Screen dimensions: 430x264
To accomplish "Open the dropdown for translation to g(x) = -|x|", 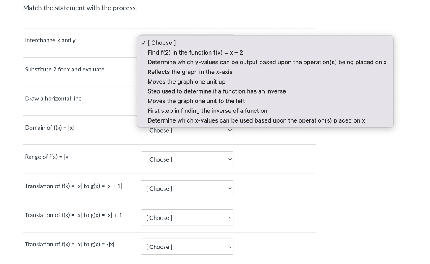I will (x=187, y=247).
